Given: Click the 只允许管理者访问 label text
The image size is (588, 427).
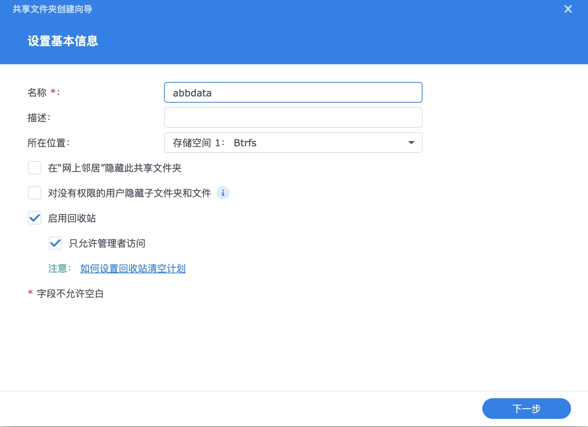Looking at the screenshot, I should tap(107, 243).
